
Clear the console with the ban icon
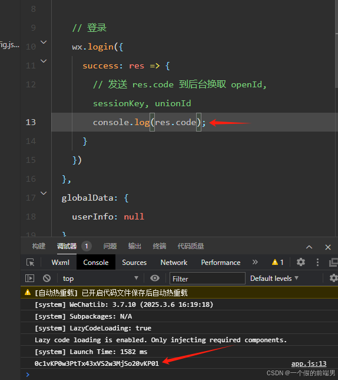47,279
